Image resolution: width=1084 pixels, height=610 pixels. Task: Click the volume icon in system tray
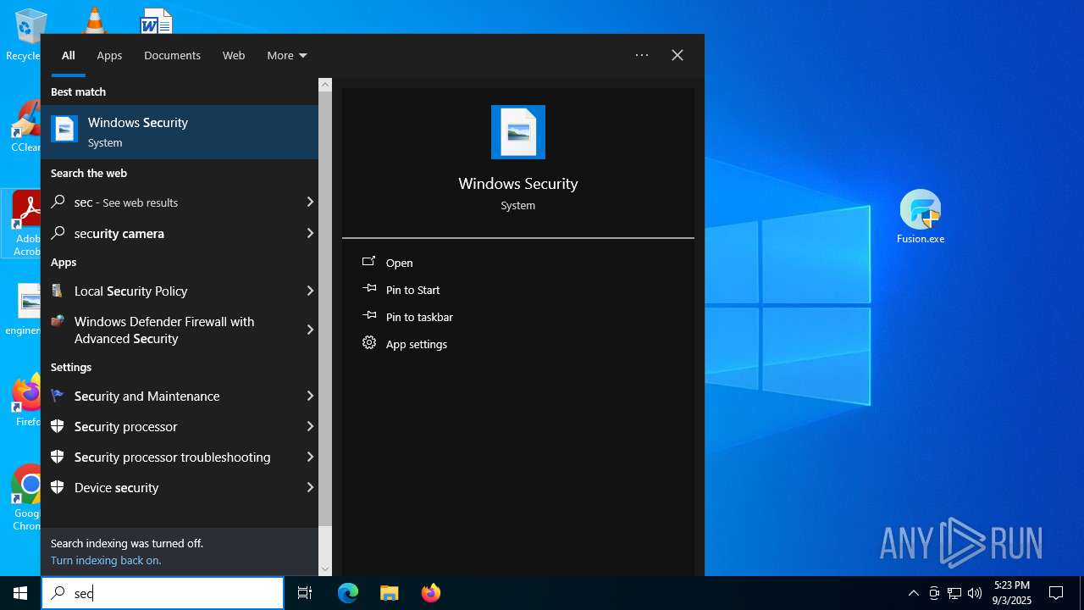(x=975, y=593)
